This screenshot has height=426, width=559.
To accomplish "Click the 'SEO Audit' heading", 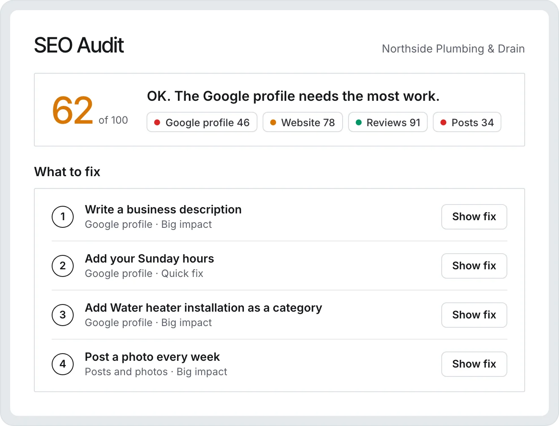I will click(79, 45).
